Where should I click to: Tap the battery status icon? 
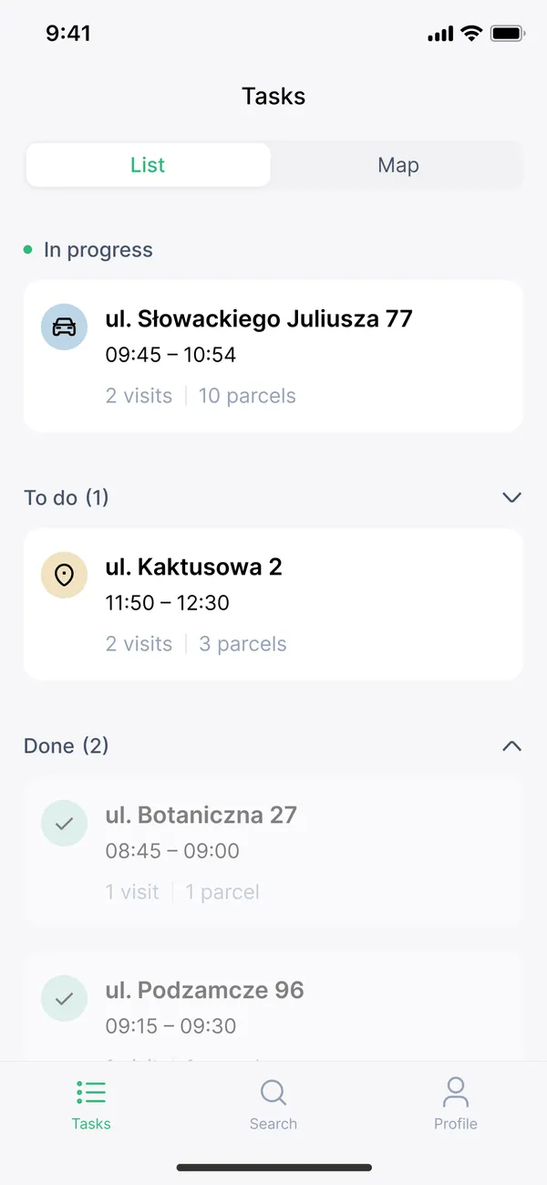[x=507, y=34]
